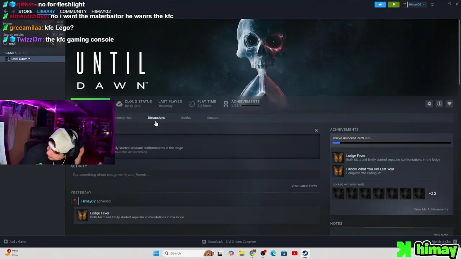The width and height of the screenshot is (461, 259).
Task: Click the first locked achievement butterfly
Action: click(338, 194)
